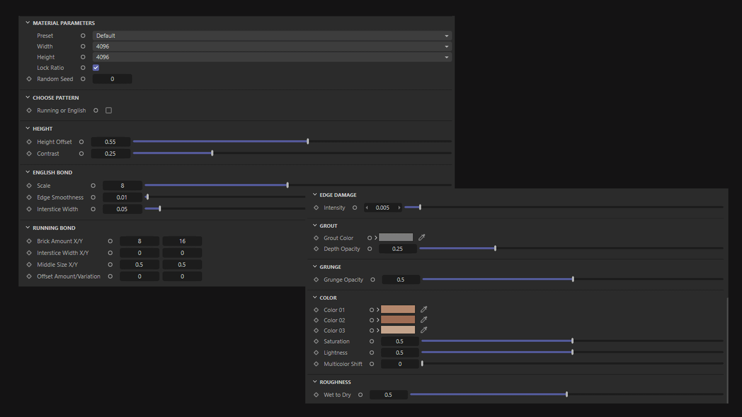Click keyframe diamond next to Saturation
Screen dimensions: 742x417
[x=316, y=341]
